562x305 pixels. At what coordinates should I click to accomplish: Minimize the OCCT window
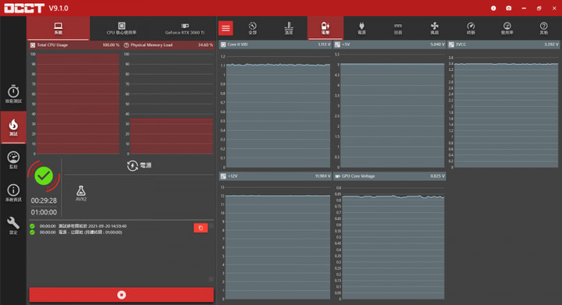[524, 9]
